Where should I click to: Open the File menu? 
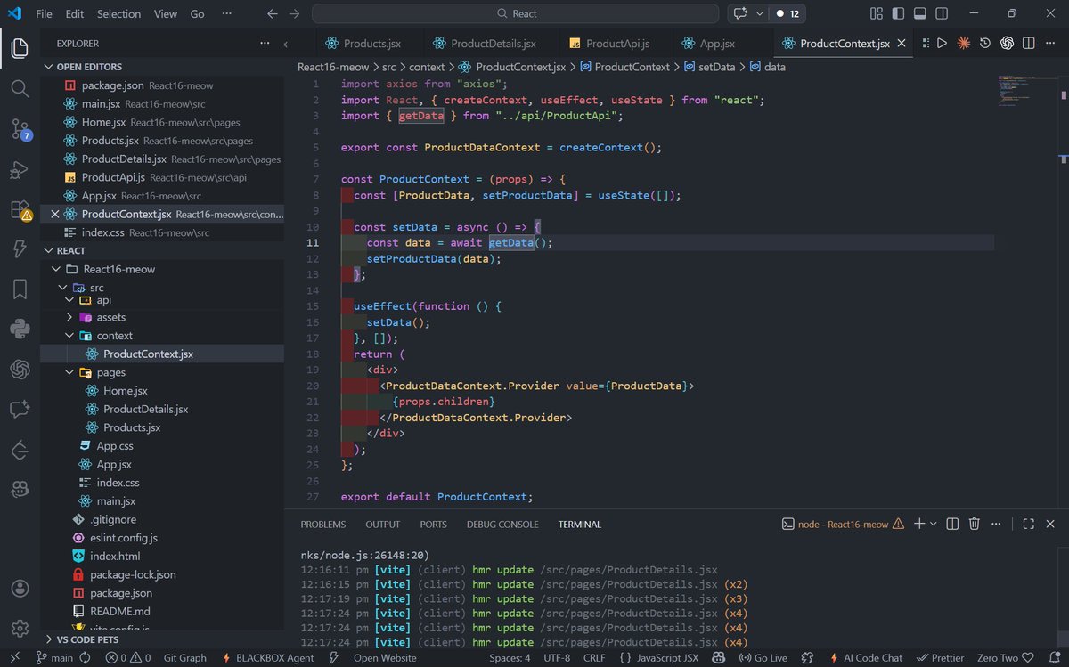click(44, 13)
